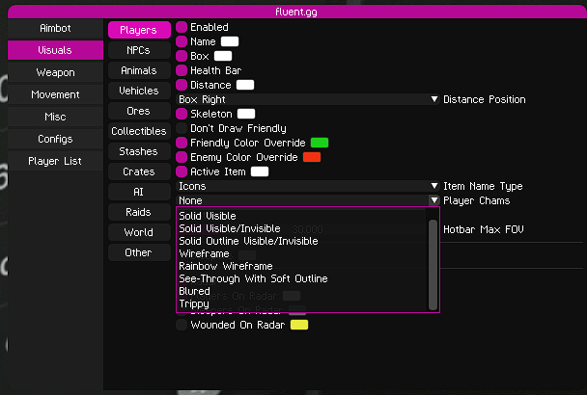Select the NPCs sub-category
Viewport: 587px width, 395px height.
137,49
